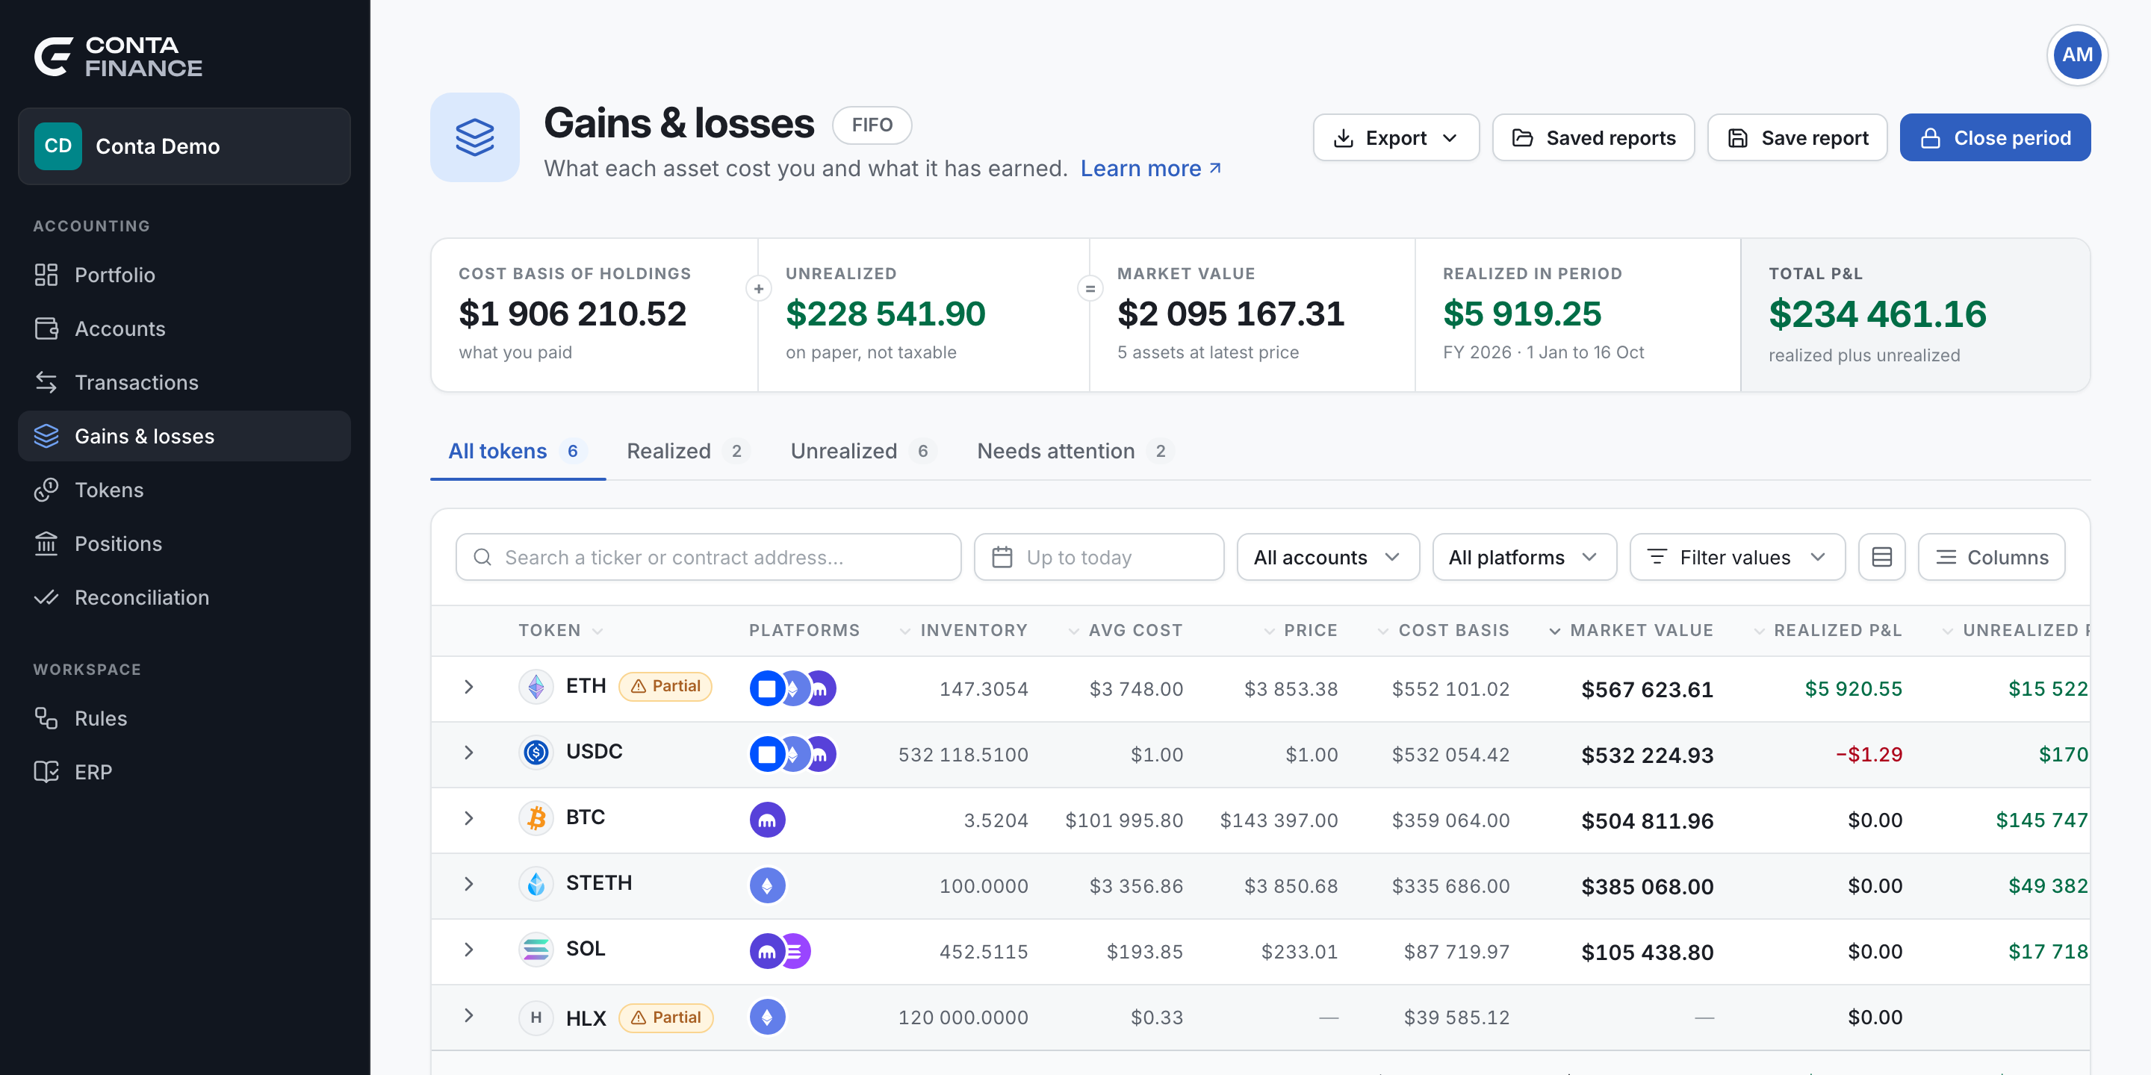The height and width of the screenshot is (1075, 2151).
Task: Open Rules under Workspace
Action: [x=184, y=719]
